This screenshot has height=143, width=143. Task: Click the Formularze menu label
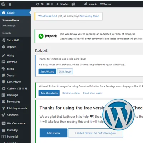[x=14, y=102]
